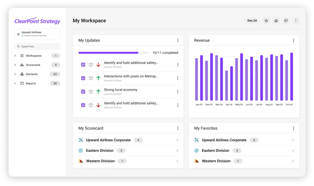Open the Dec-24 reporting period selector

tap(252, 21)
